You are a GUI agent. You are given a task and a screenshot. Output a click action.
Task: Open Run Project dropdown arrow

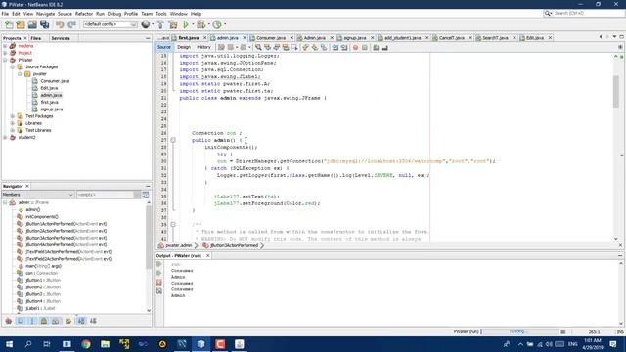(x=193, y=24)
